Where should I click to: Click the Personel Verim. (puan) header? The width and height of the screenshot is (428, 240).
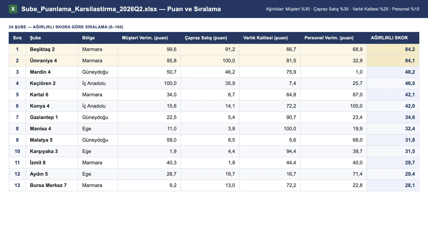point(334,38)
